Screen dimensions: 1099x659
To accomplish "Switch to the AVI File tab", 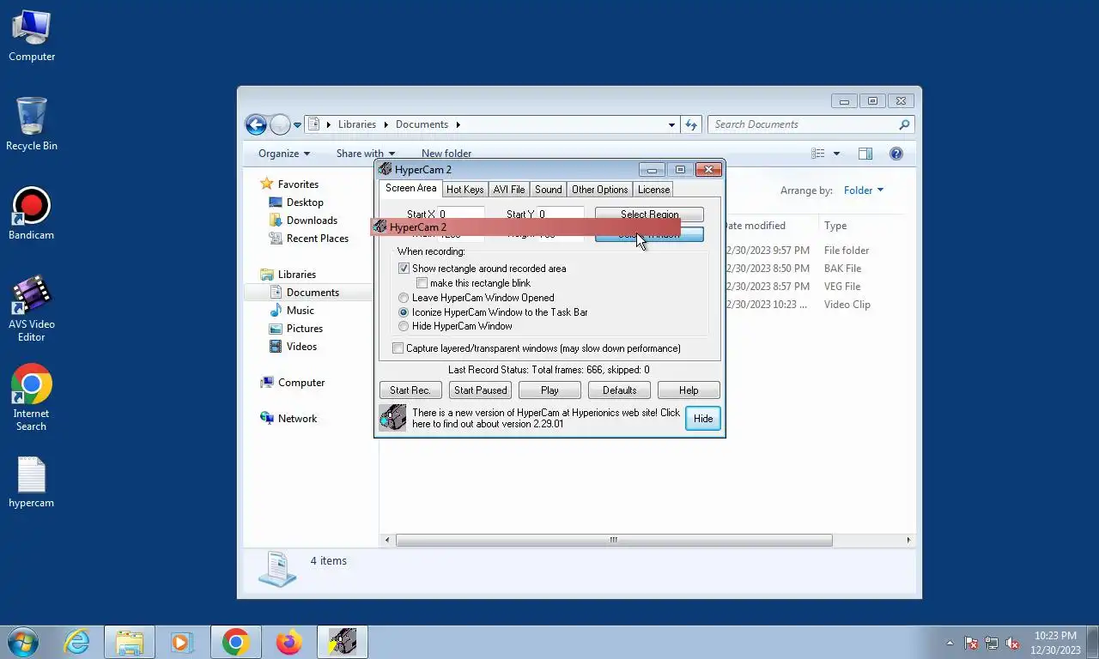I will click(509, 190).
